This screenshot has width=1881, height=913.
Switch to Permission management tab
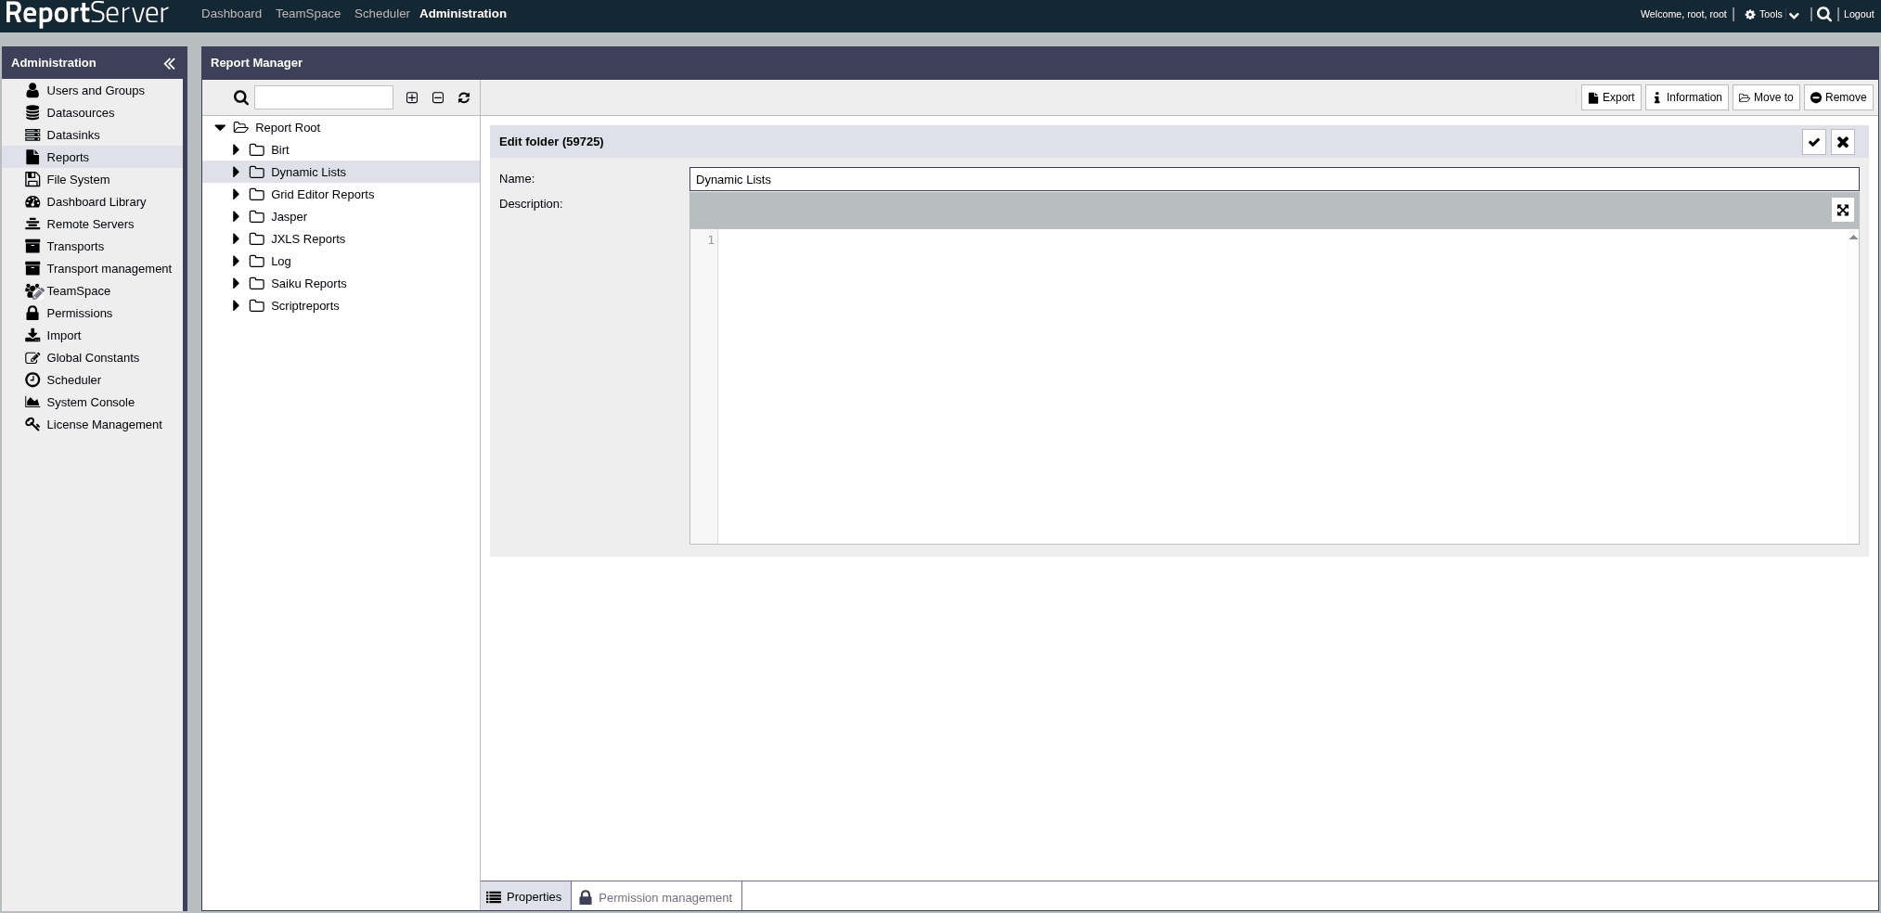[656, 897]
